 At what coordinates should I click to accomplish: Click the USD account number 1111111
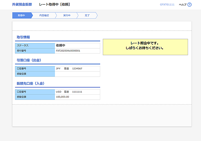point(77,92)
